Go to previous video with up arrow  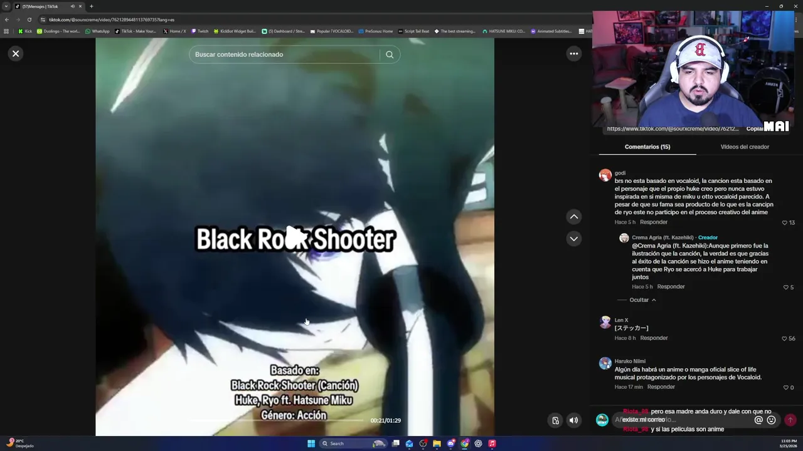pos(573,217)
